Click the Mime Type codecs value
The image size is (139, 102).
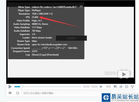tap(54, 7)
